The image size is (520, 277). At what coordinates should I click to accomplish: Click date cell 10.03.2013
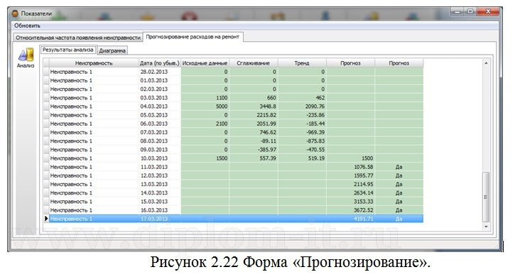pos(154,158)
